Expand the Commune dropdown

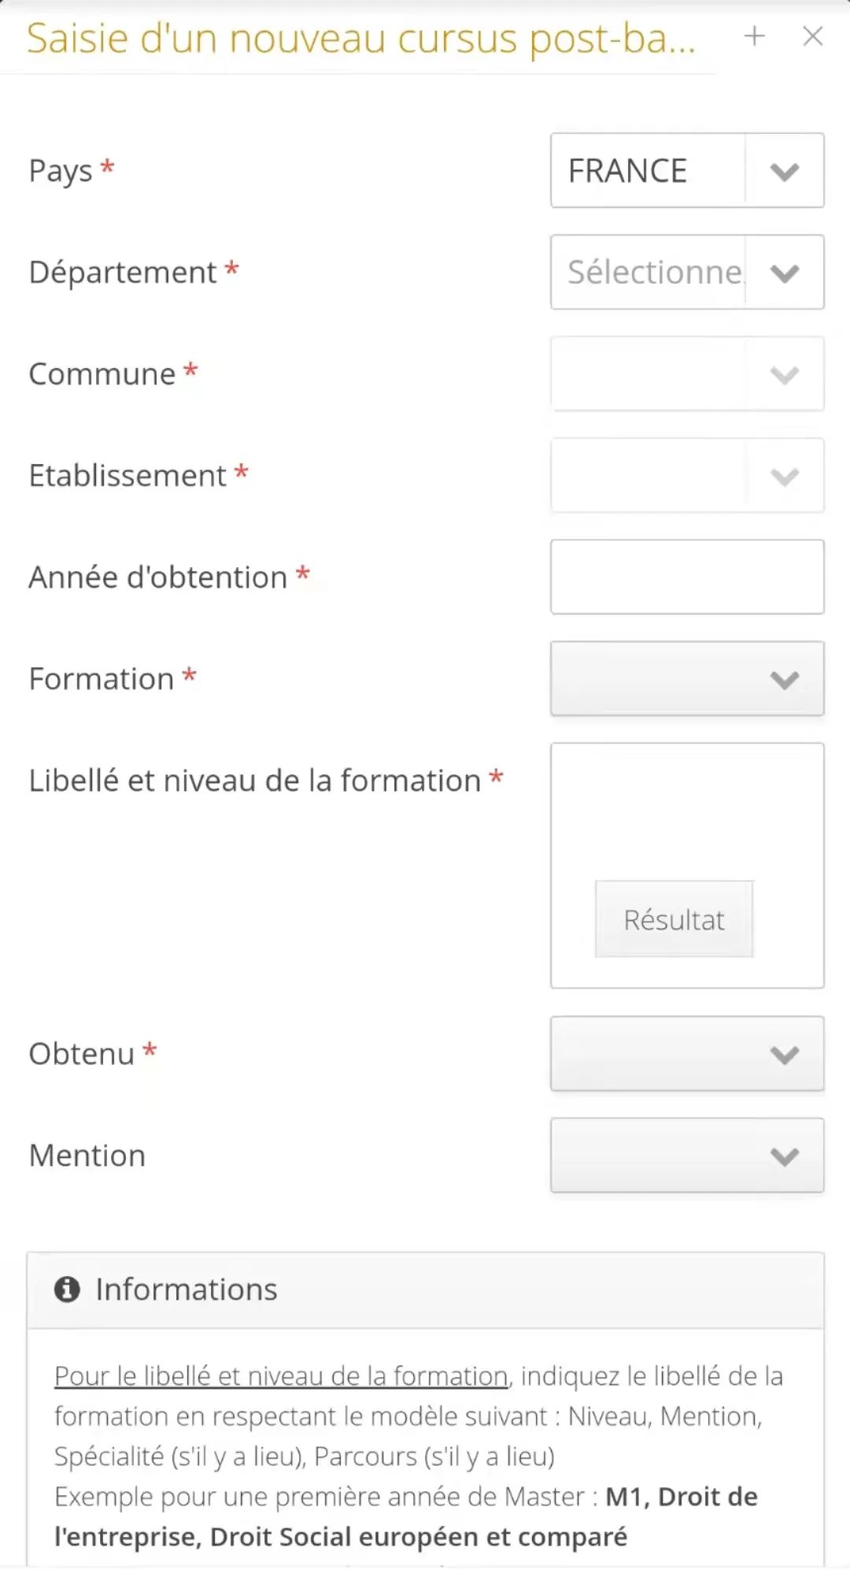pyautogui.click(x=687, y=373)
